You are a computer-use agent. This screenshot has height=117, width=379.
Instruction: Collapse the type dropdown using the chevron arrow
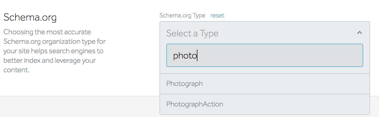pyautogui.click(x=360, y=33)
